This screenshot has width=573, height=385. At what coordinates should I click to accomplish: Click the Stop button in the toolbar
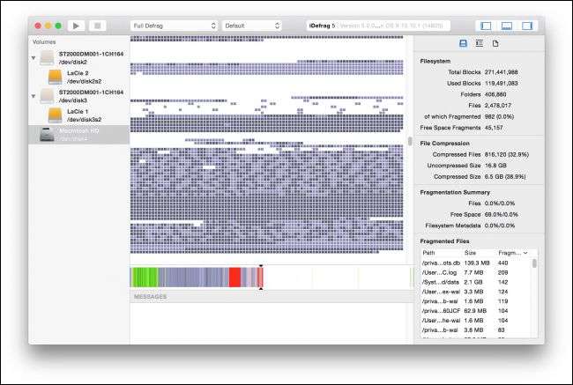98,26
